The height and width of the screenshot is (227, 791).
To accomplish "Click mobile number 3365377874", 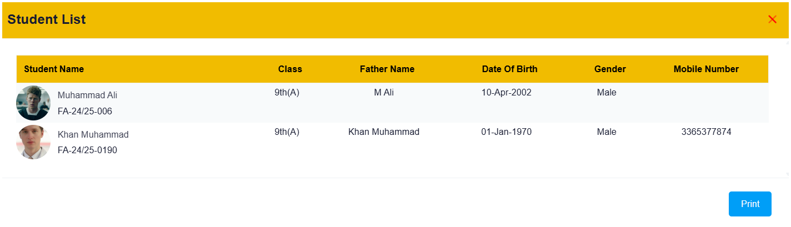I will click(706, 132).
